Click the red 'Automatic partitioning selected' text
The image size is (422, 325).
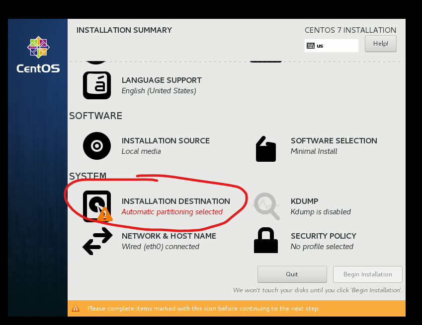point(172,212)
